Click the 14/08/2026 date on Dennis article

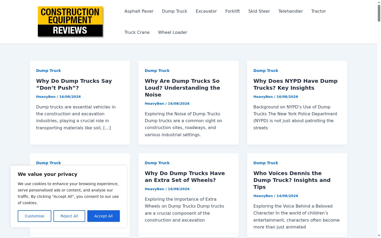point(287,196)
